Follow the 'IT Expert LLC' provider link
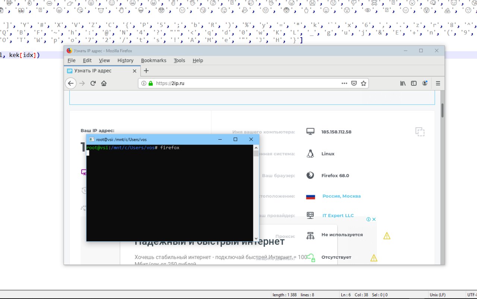The width and height of the screenshot is (477, 299). (338, 216)
